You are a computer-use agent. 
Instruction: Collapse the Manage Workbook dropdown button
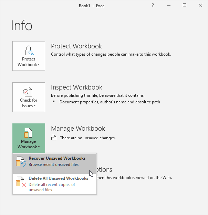29,138
